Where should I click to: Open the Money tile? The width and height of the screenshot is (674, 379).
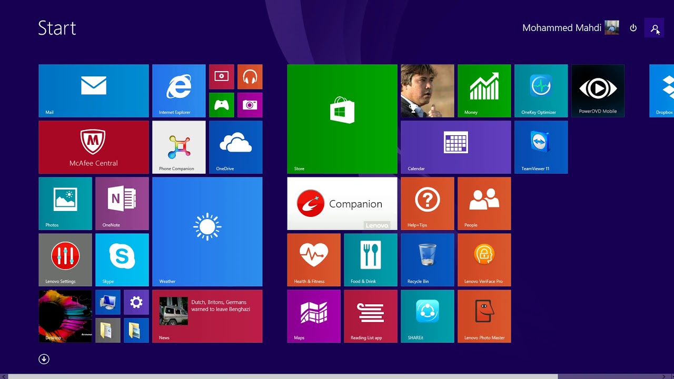(x=484, y=91)
